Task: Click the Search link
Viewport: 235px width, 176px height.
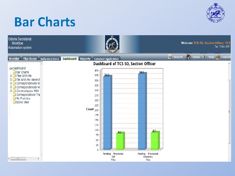Action: [x=178, y=57]
